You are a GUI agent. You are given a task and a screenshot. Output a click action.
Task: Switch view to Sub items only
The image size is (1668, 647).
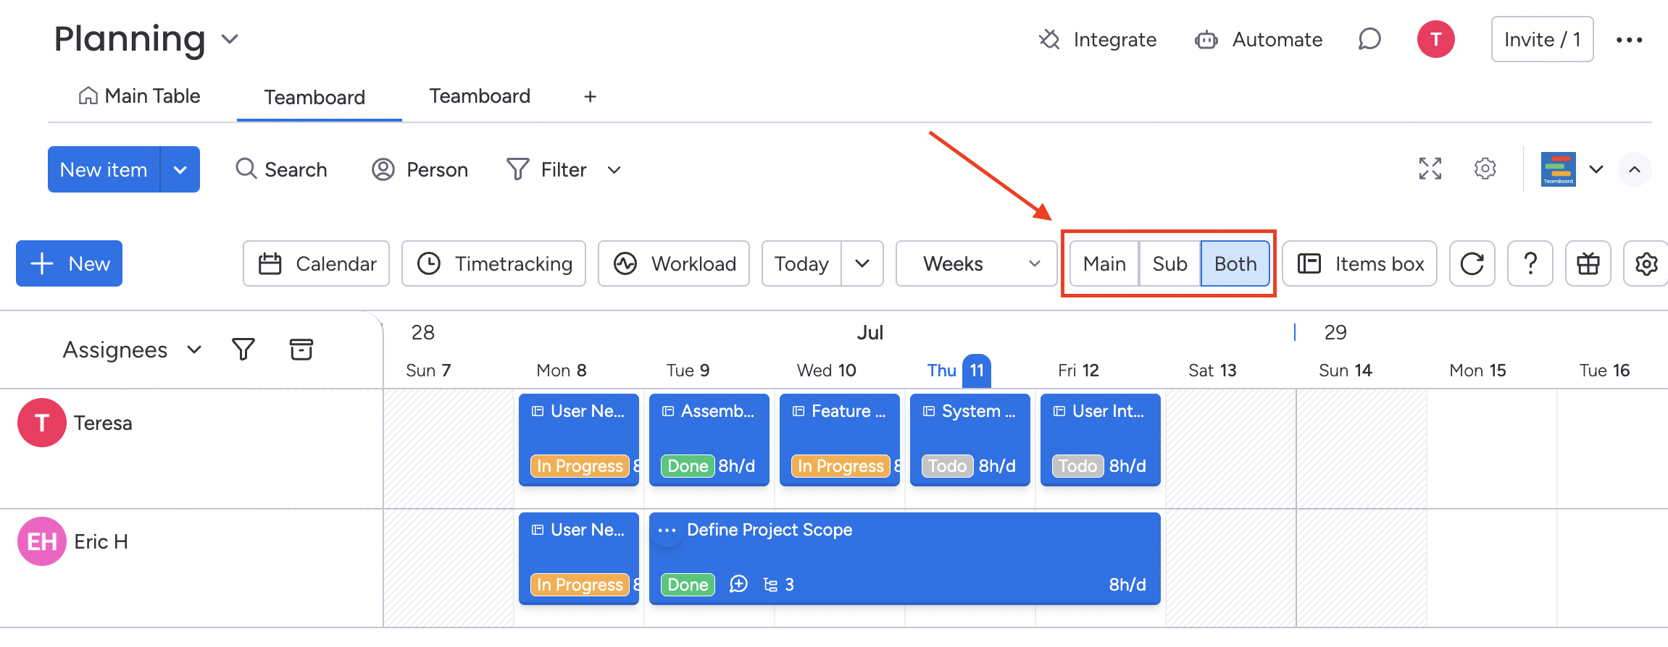(x=1169, y=263)
